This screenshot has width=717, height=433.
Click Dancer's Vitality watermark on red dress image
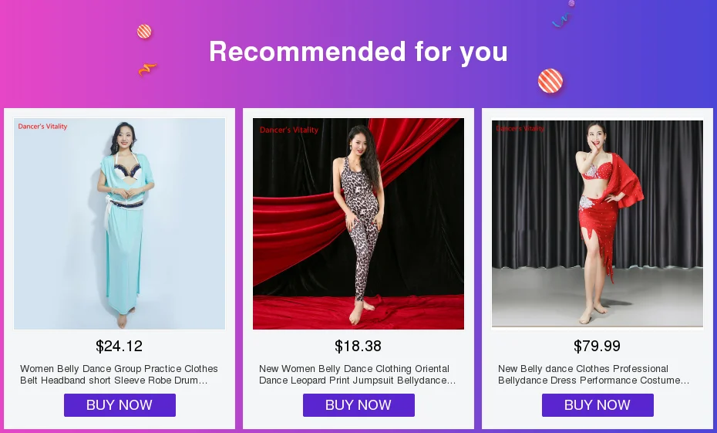[521, 128]
